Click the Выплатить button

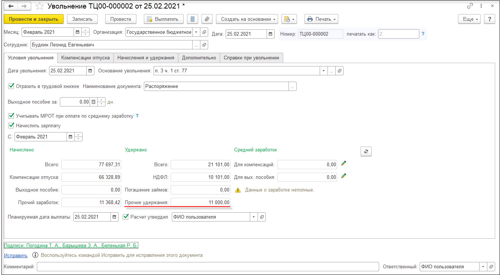[x=164, y=19]
